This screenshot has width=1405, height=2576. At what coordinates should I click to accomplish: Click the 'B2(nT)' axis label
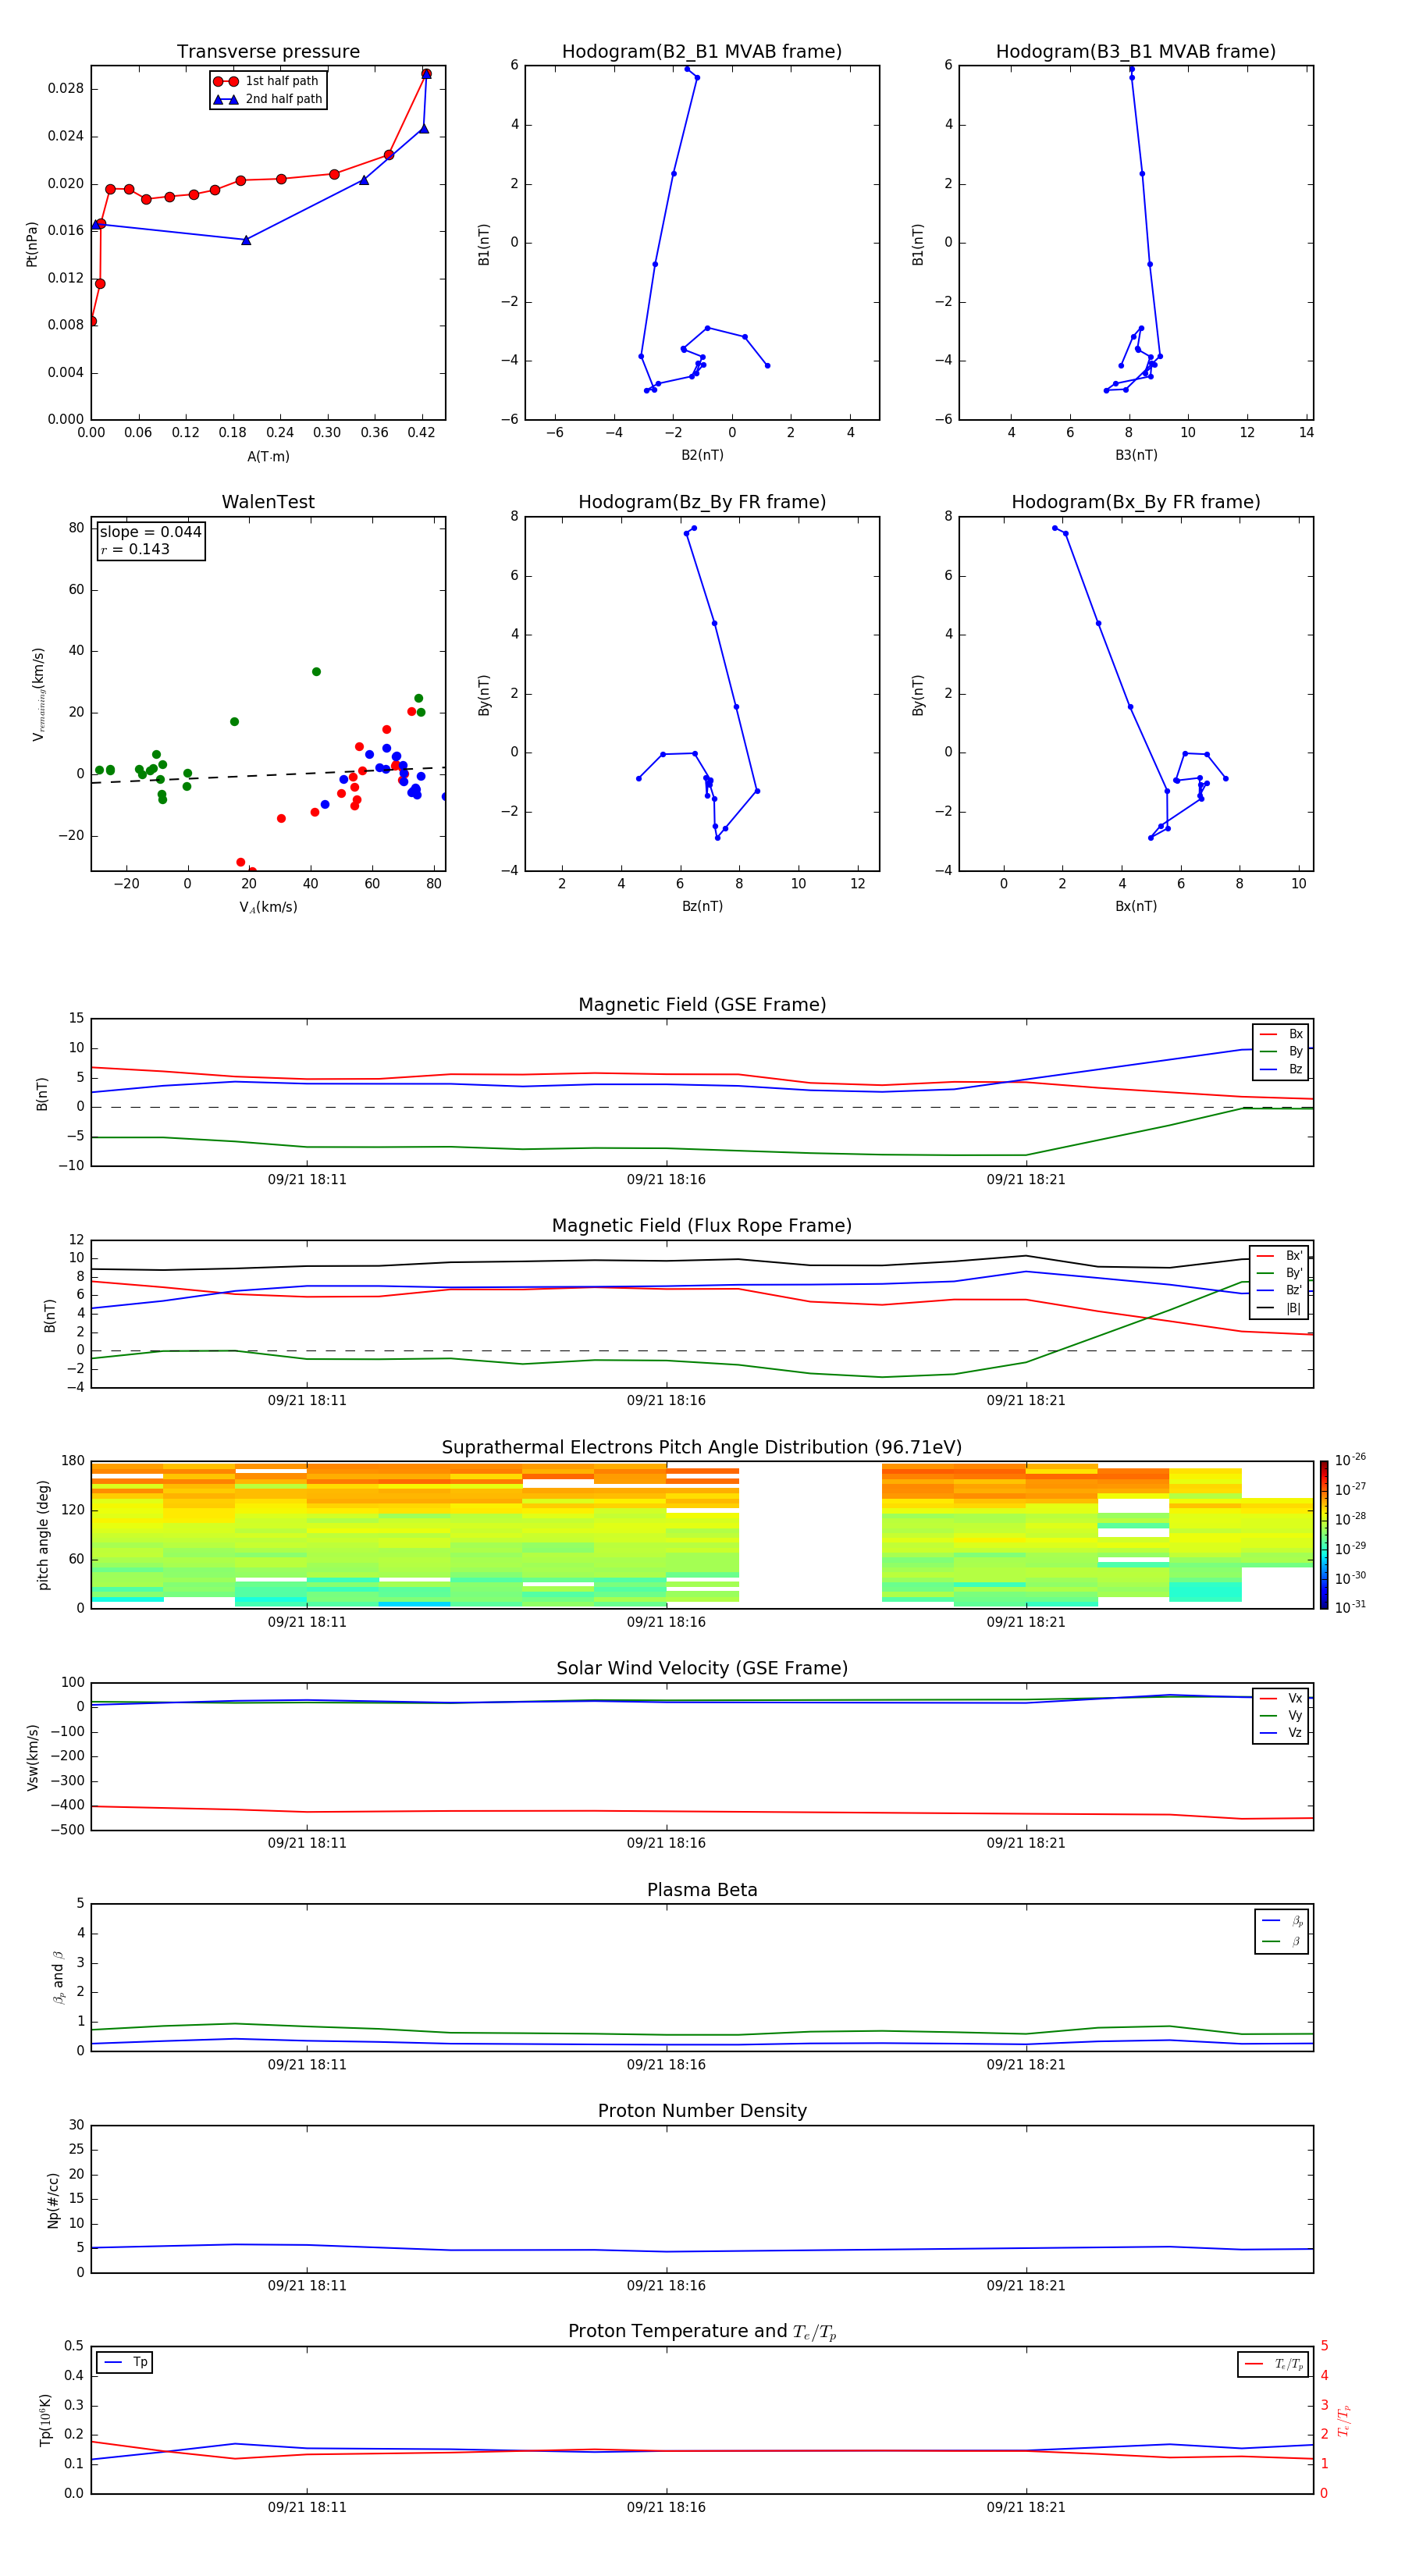coord(702,455)
